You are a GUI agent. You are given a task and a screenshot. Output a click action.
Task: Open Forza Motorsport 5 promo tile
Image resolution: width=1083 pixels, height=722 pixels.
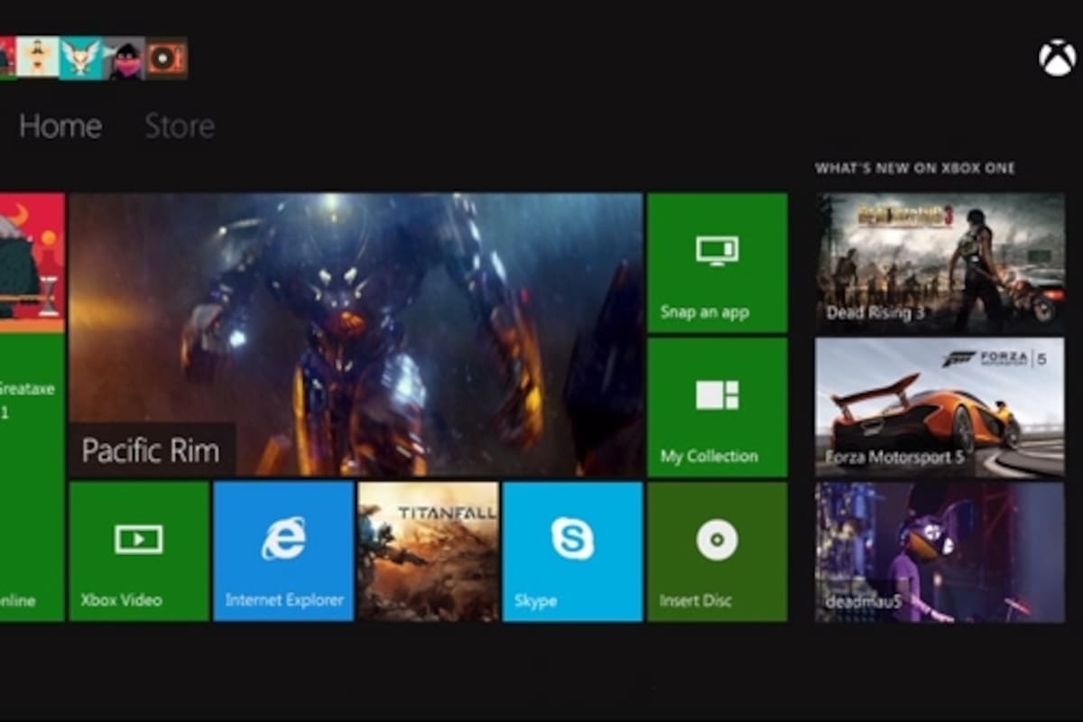[x=940, y=408]
